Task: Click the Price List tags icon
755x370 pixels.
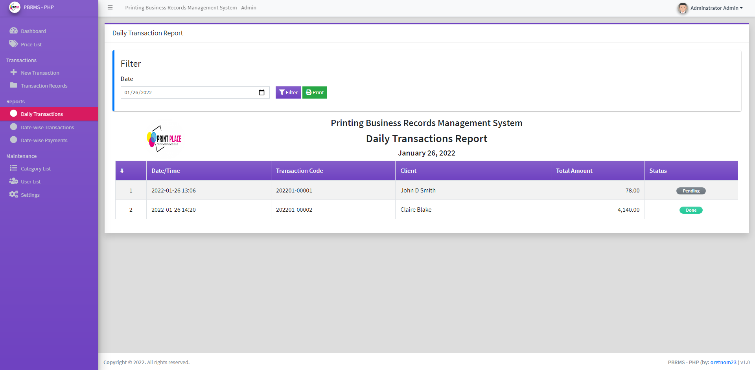Action: click(14, 44)
